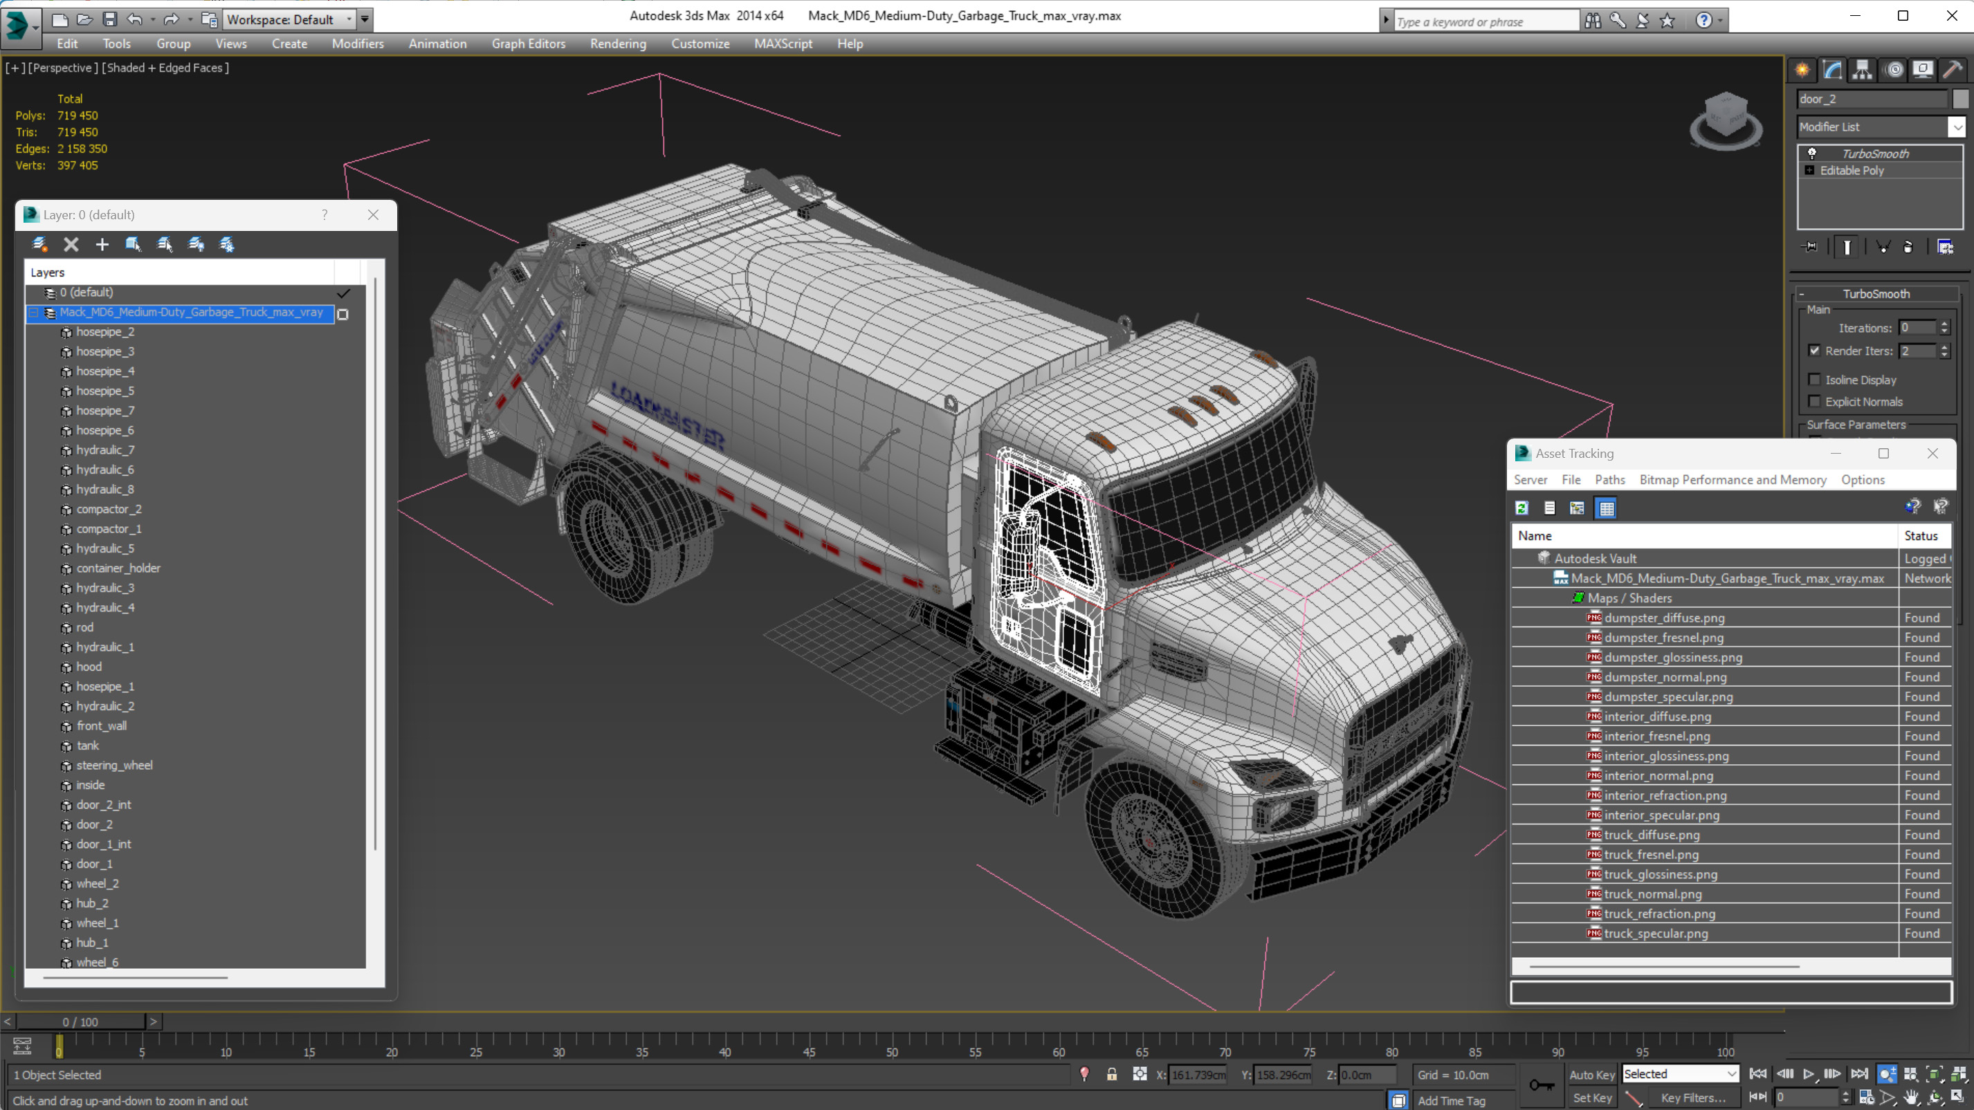Viewport: 1974px width, 1110px height.
Task: Click the Name column header
Action: 1704,535
